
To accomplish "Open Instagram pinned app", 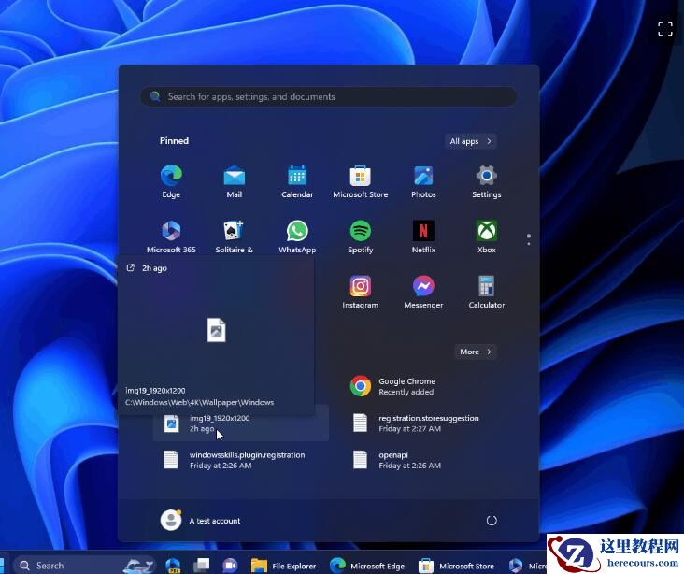I will click(x=361, y=292).
